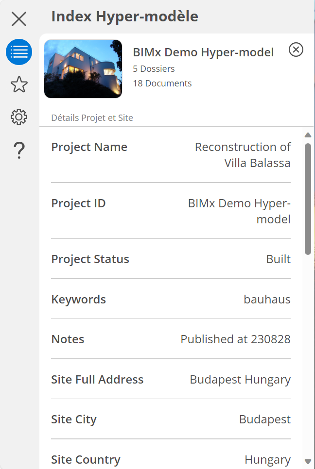This screenshot has width=315, height=469.
Task: Click the Project Status Built row
Action: [171, 259]
